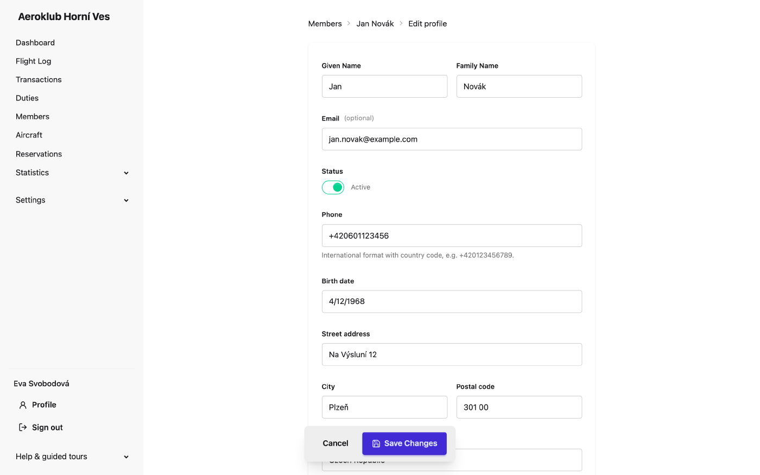Open Reservations in the sidebar
The height and width of the screenshot is (475, 760).
click(x=39, y=154)
